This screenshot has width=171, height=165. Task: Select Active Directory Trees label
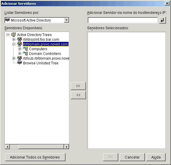coord(34,35)
